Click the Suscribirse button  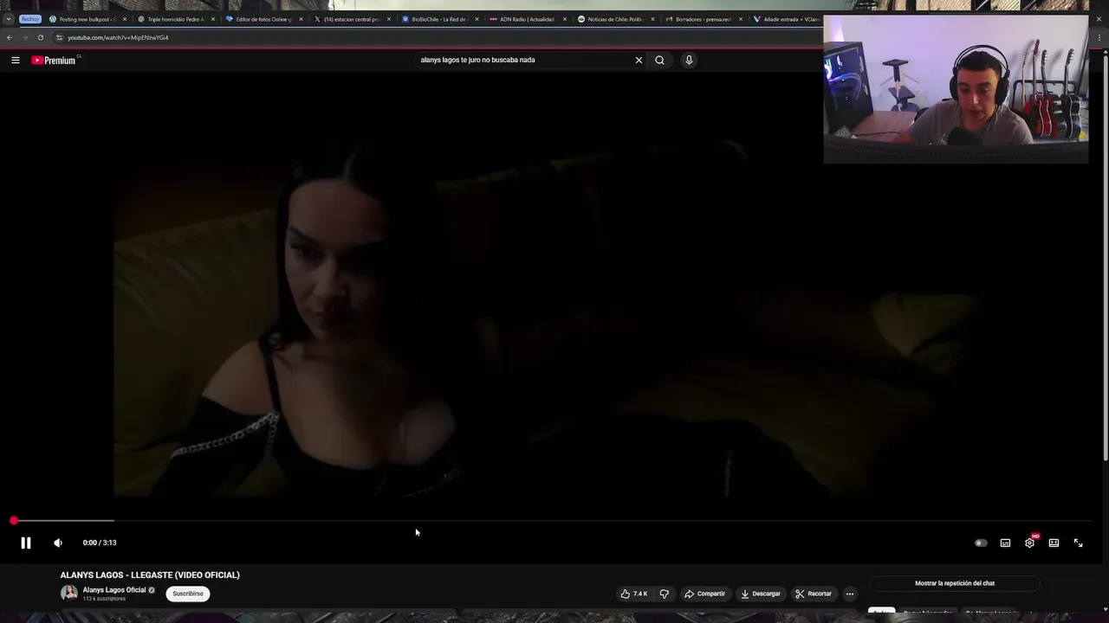(188, 594)
